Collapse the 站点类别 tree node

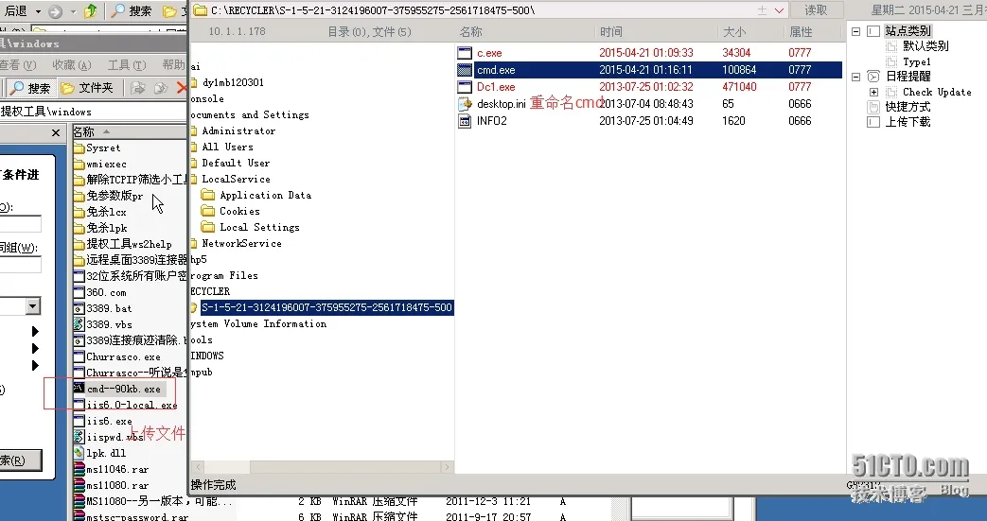(856, 31)
